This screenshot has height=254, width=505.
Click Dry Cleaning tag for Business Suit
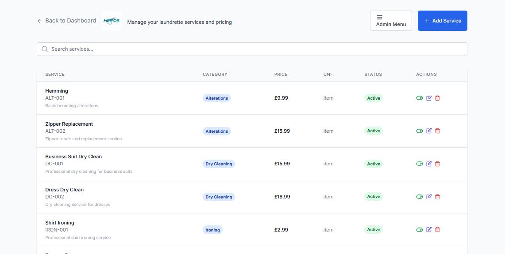[219, 164]
